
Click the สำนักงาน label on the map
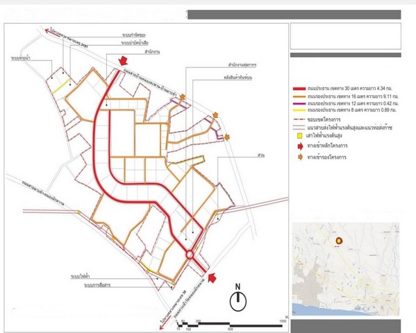pos(152,52)
